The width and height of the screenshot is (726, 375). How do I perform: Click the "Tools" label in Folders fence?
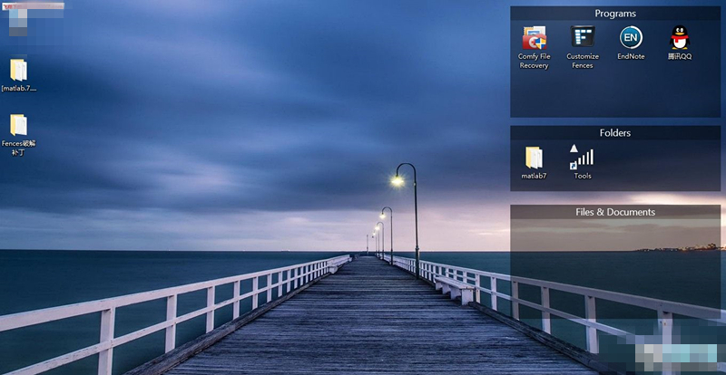583,176
